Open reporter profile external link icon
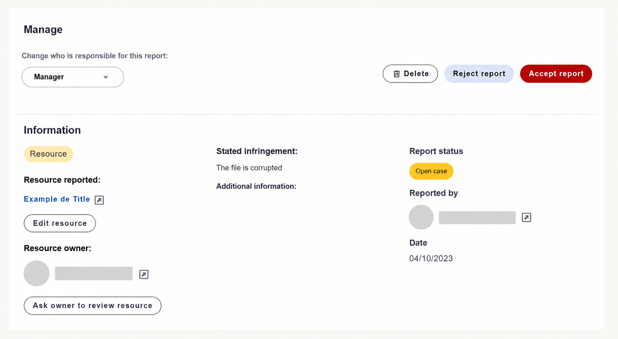Viewport: 618px width, 339px height. point(526,217)
